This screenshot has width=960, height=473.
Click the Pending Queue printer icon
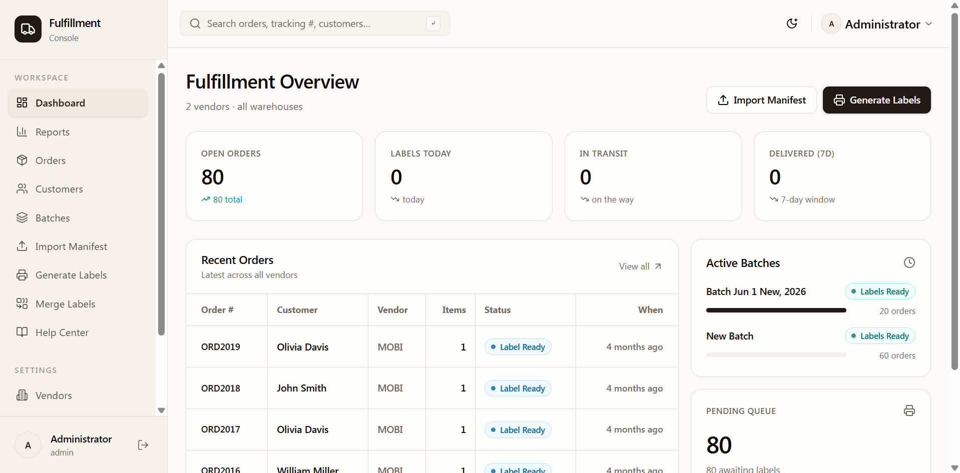[x=909, y=410]
